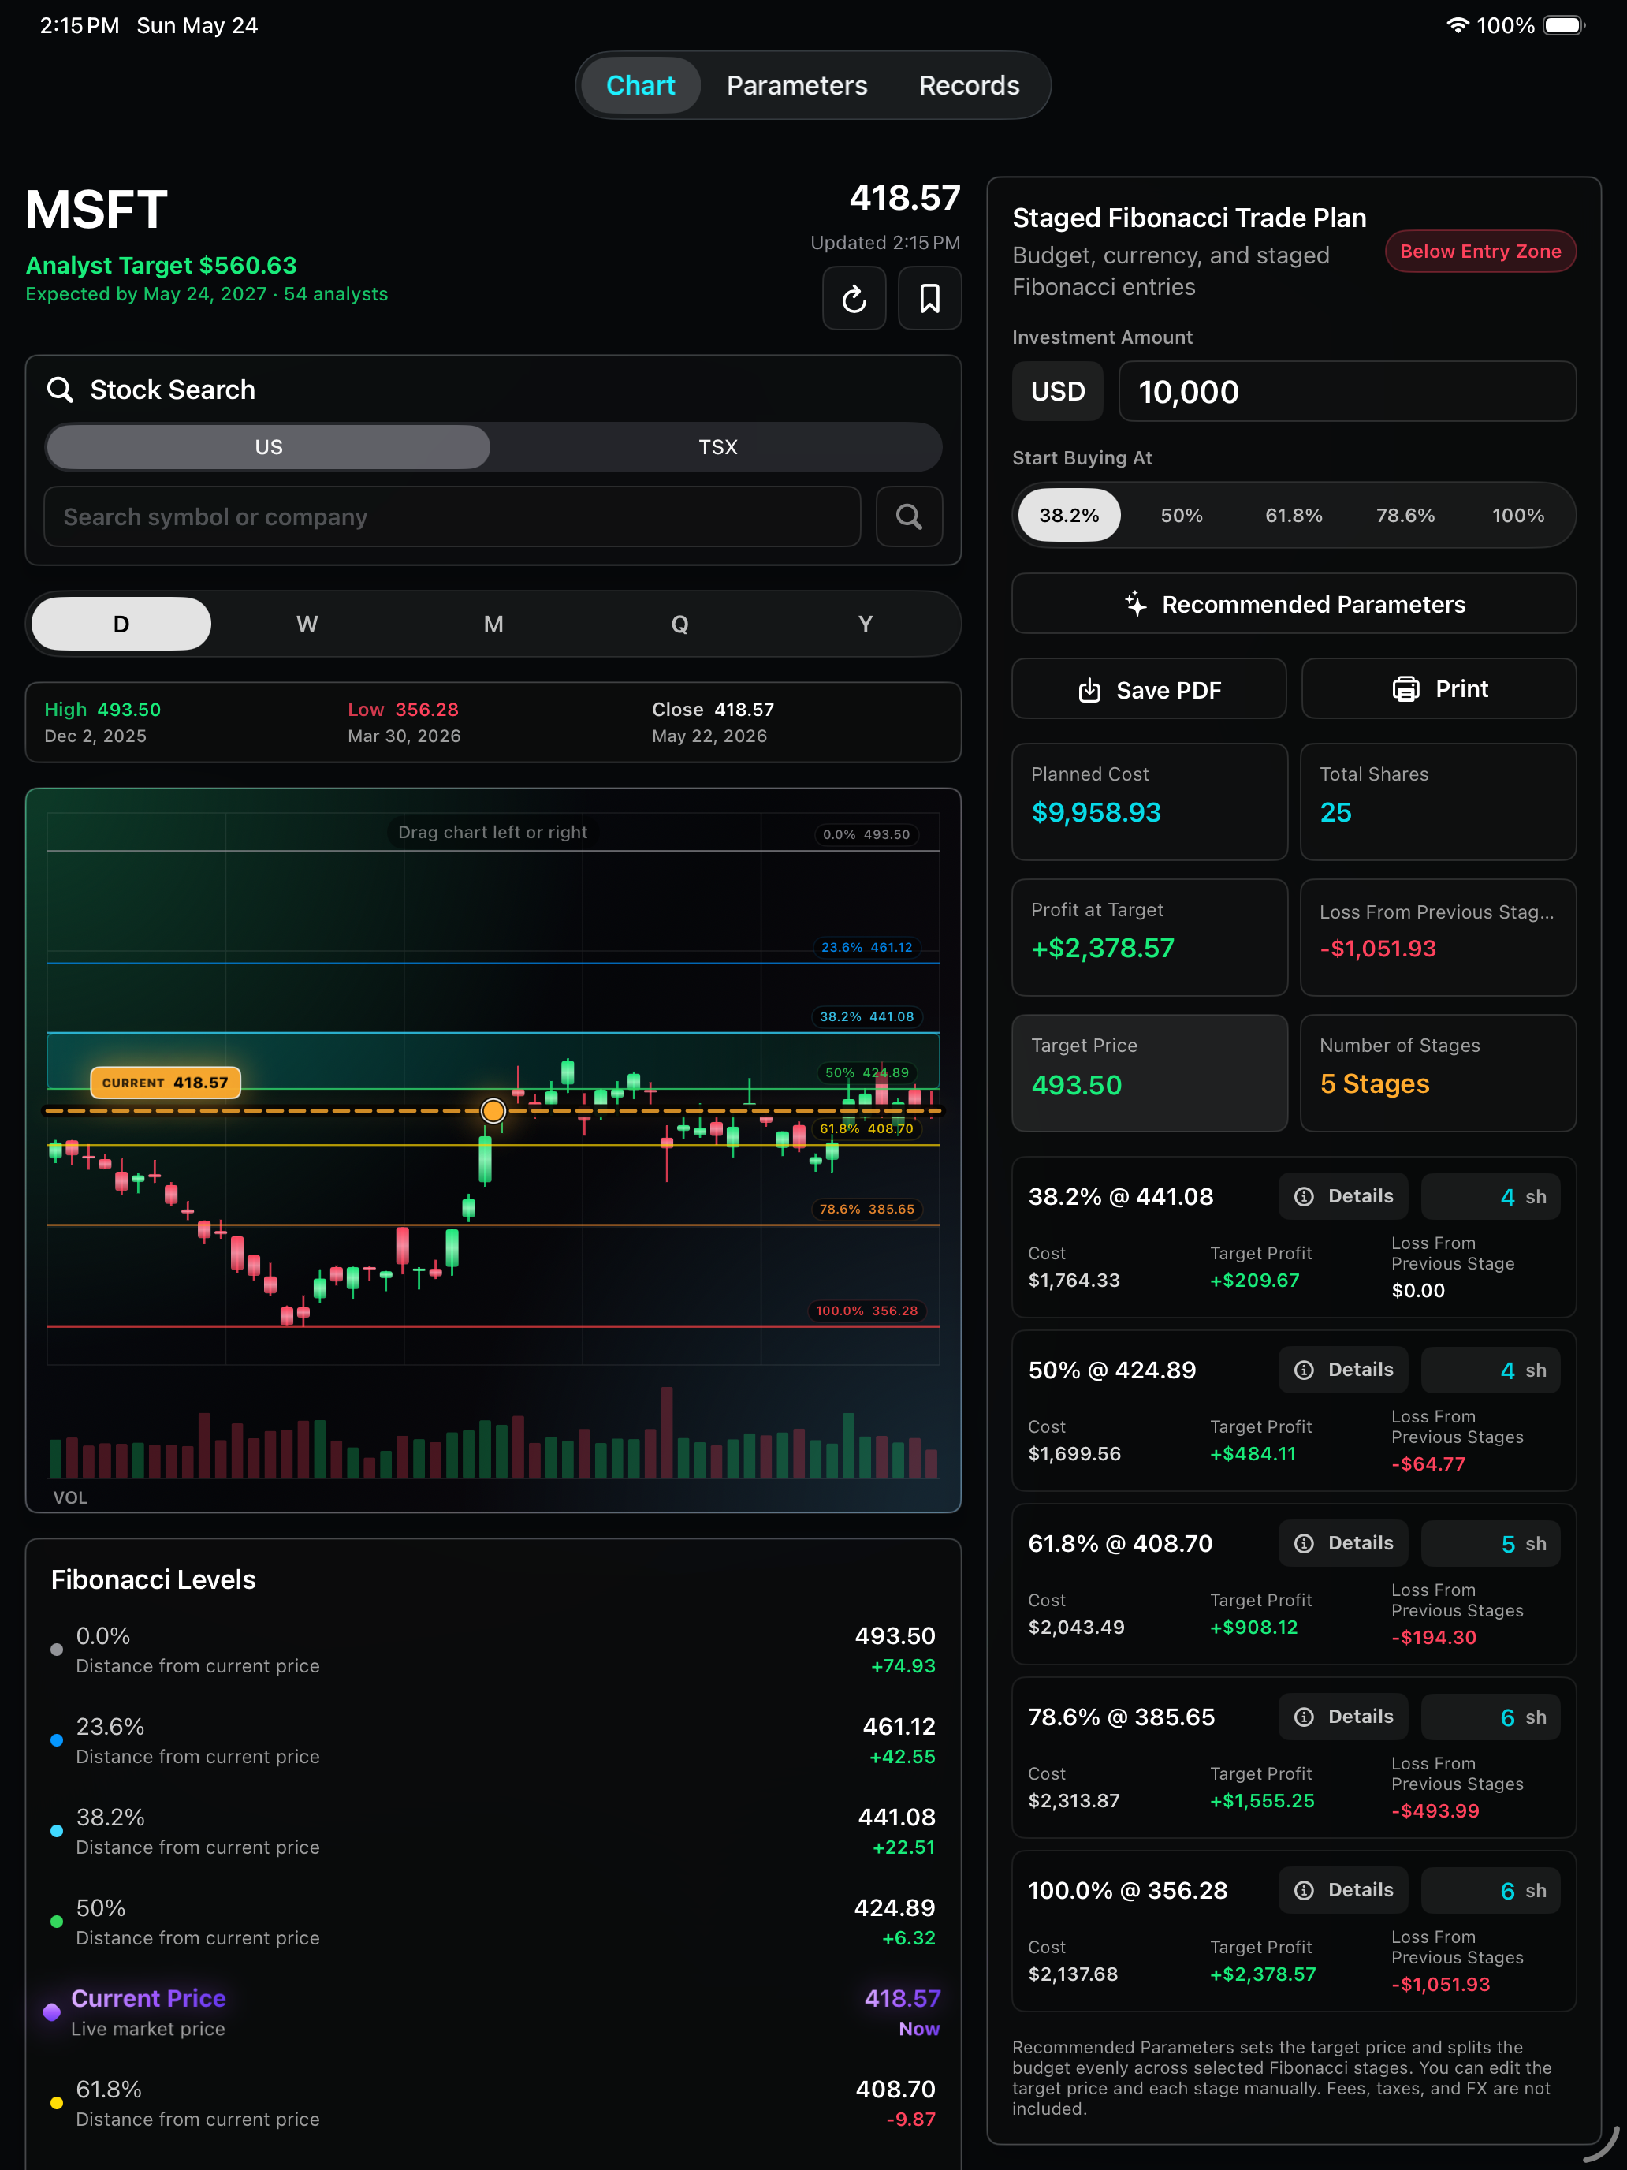Tap the 0.0% Fibonacci level row
The height and width of the screenshot is (2170, 1627).
click(x=493, y=1650)
